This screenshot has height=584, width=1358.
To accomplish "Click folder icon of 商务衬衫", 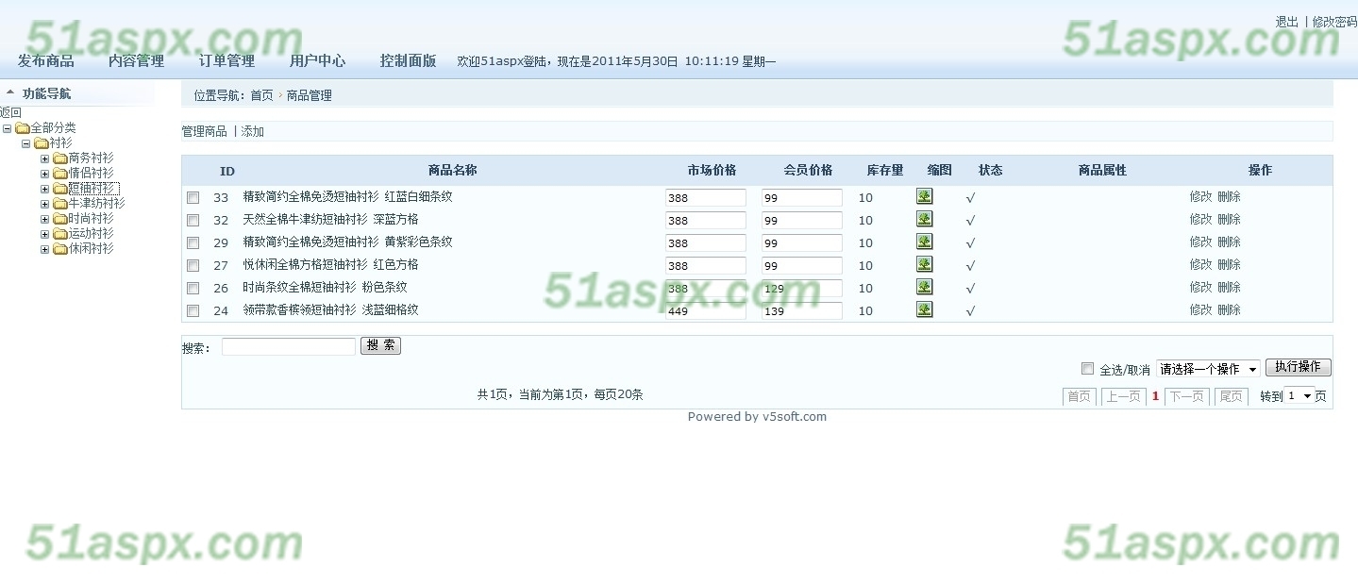I will [60, 159].
